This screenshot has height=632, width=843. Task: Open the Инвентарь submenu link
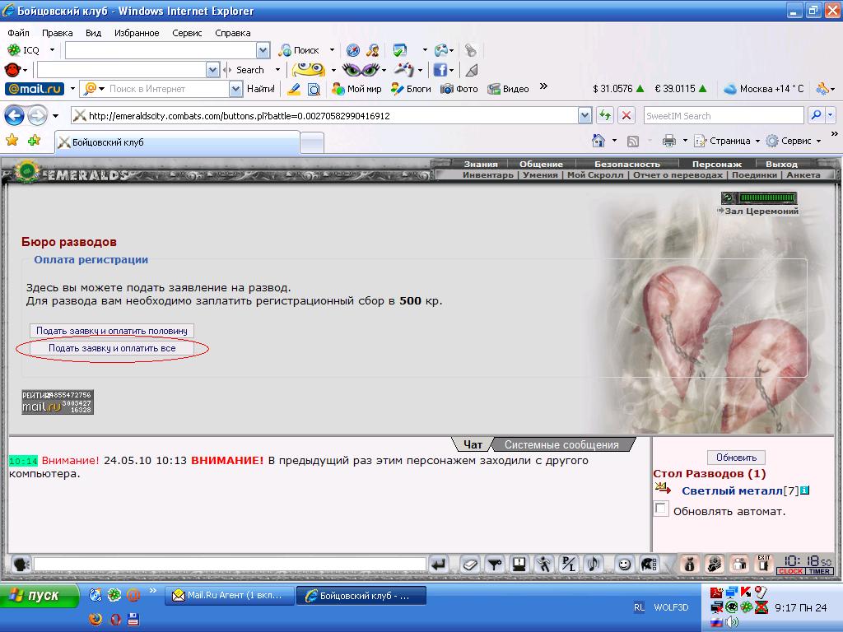(487, 174)
